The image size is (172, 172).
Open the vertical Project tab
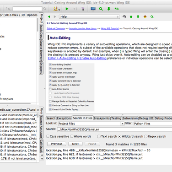click(42, 18)
